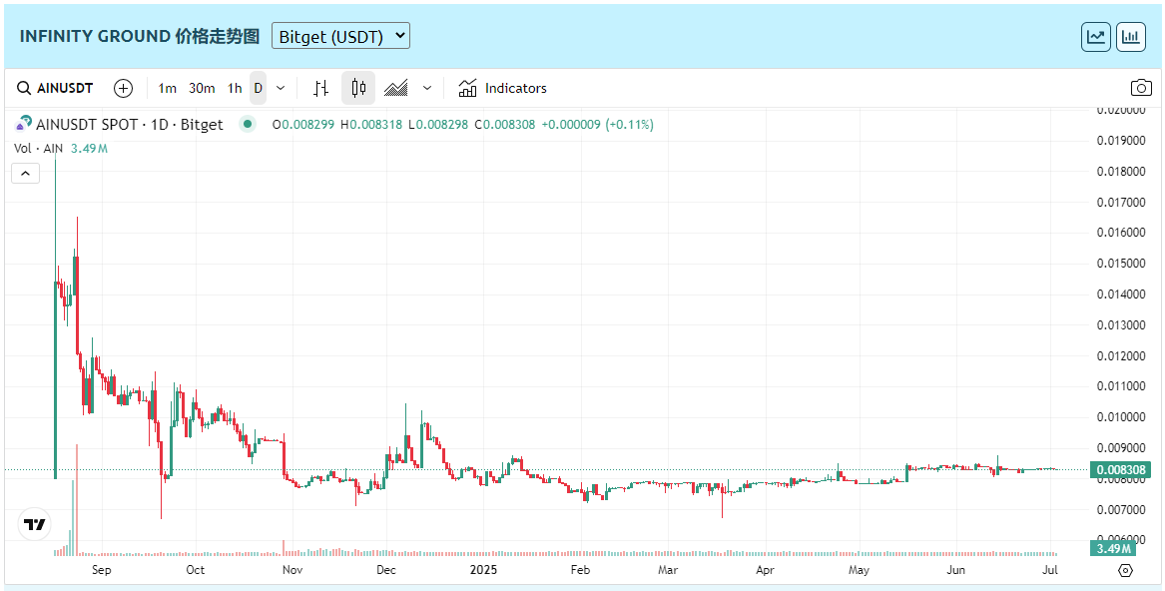Click the 0.016000 price axis label
Image resolution: width=1165 pixels, height=591 pixels.
click(x=1120, y=233)
